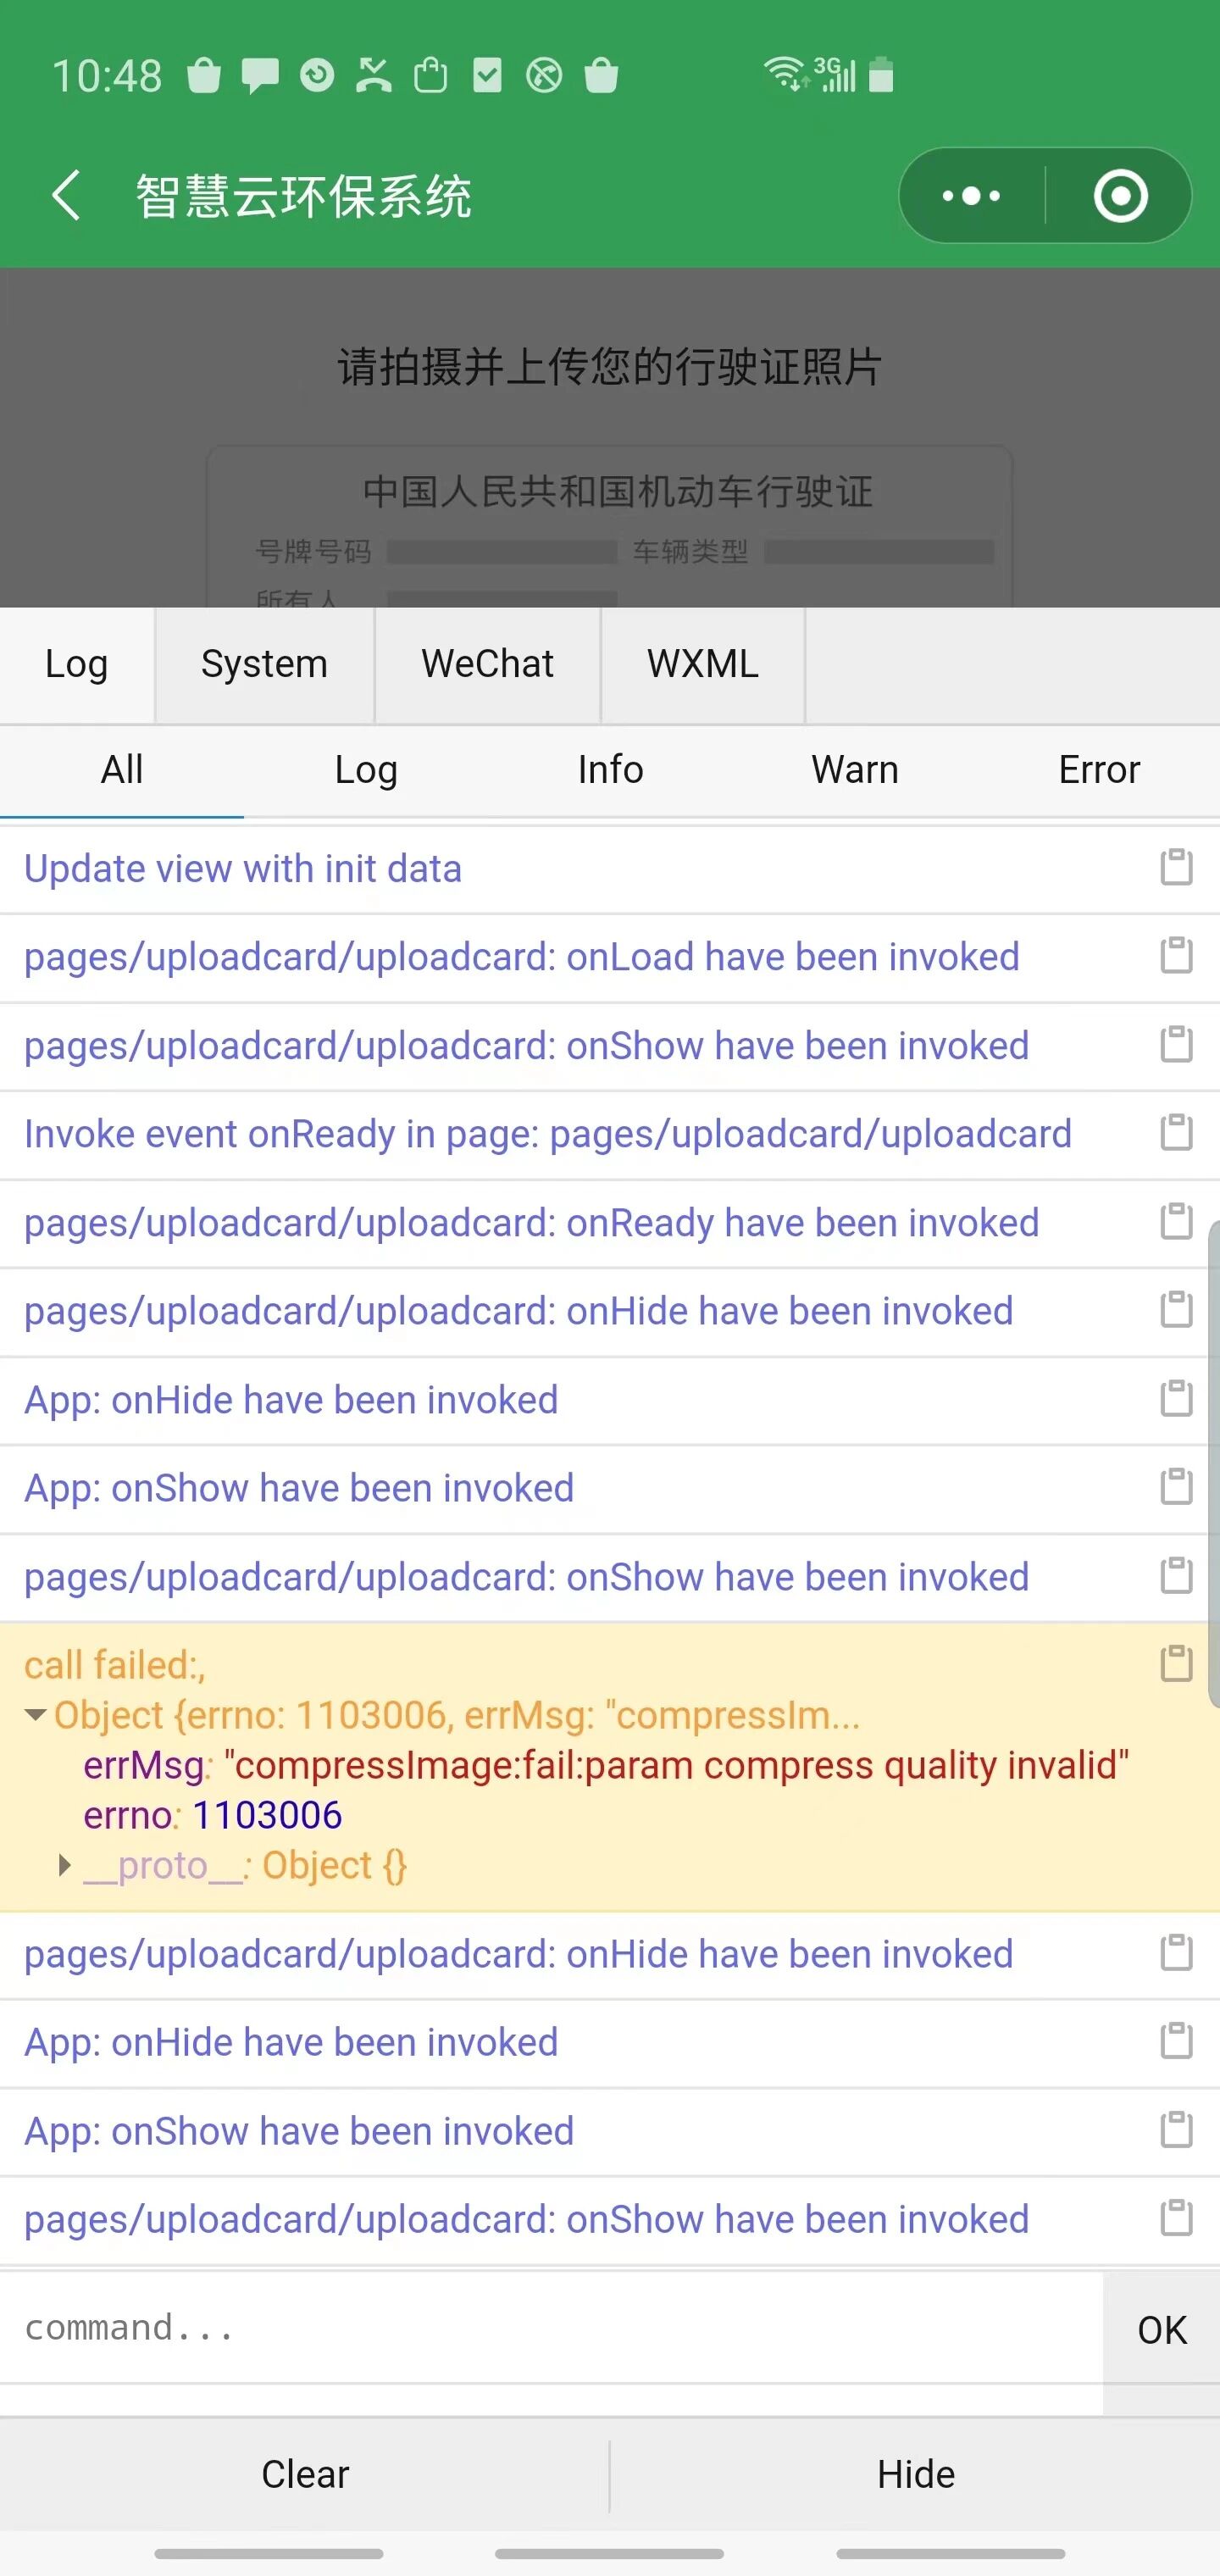Viewport: 1220px width, 2576px height.
Task: Filter logs by Error
Action: click(x=1098, y=770)
